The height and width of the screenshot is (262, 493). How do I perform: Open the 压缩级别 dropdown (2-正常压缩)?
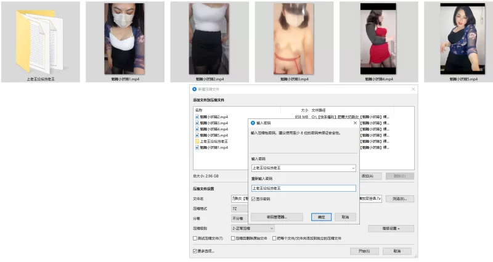[272, 228]
